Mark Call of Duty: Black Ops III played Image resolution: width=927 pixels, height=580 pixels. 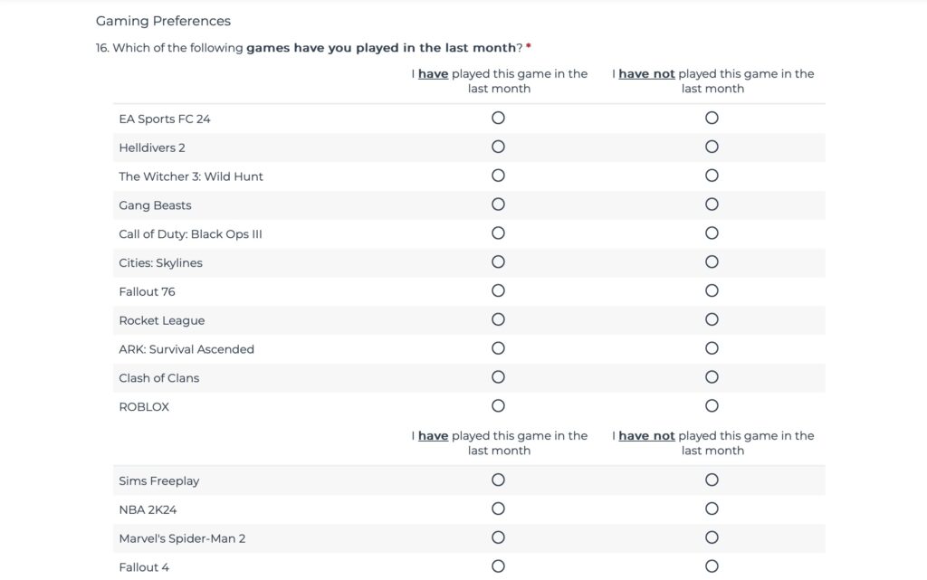click(498, 233)
